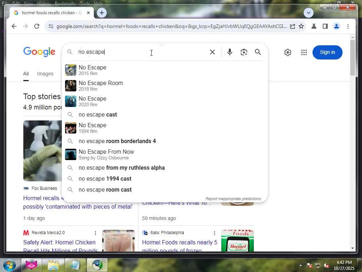Reload the current page
This screenshot has width=362, height=272.
(37, 26)
